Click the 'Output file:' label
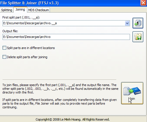Screen dimensions: 147x122 coord(10,31)
